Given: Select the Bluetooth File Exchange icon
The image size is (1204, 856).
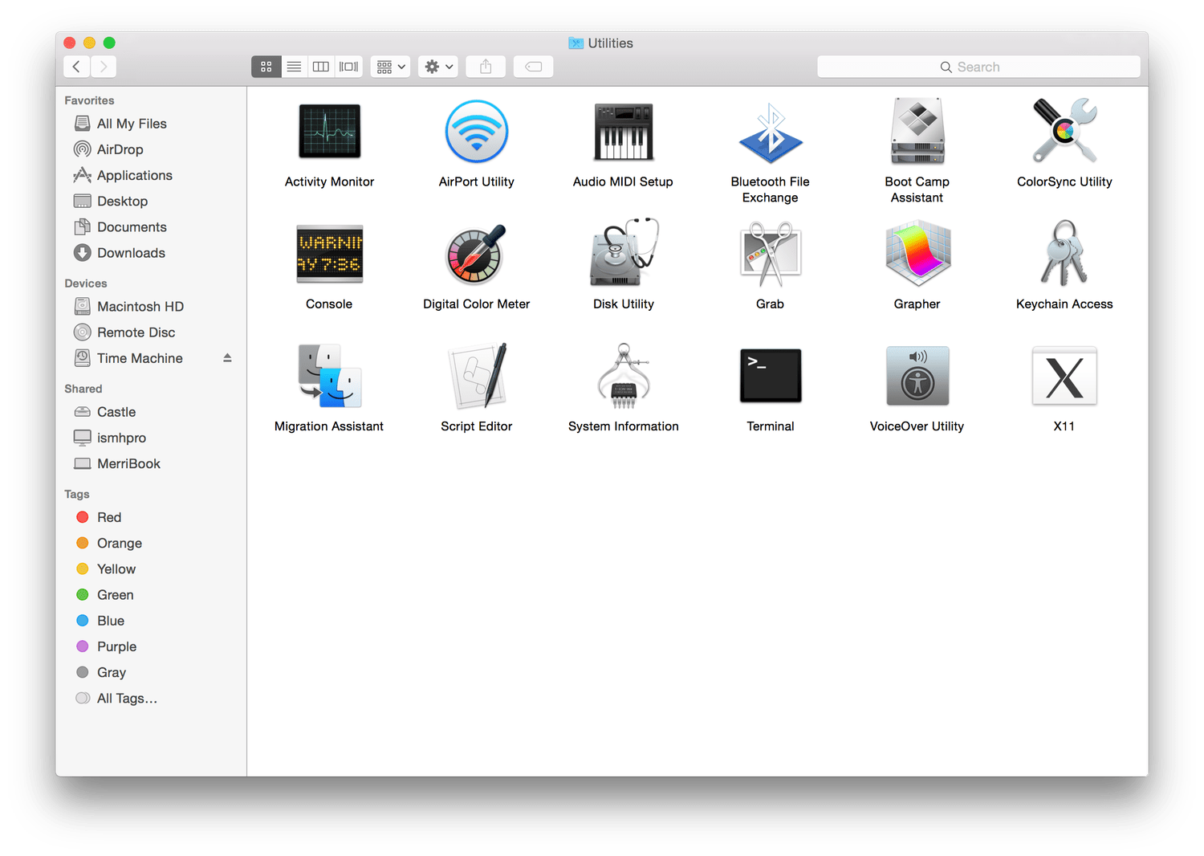Looking at the screenshot, I should [x=770, y=132].
